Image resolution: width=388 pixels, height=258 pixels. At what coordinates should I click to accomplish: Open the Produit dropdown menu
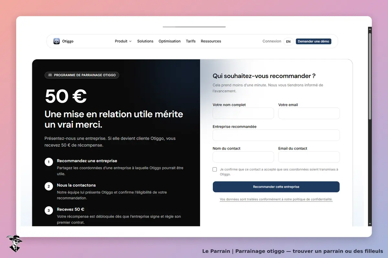(x=123, y=41)
